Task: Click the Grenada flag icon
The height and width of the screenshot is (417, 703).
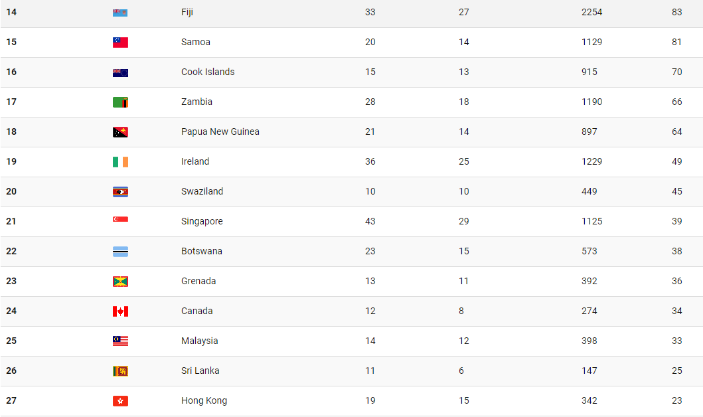Action: [x=120, y=282]
